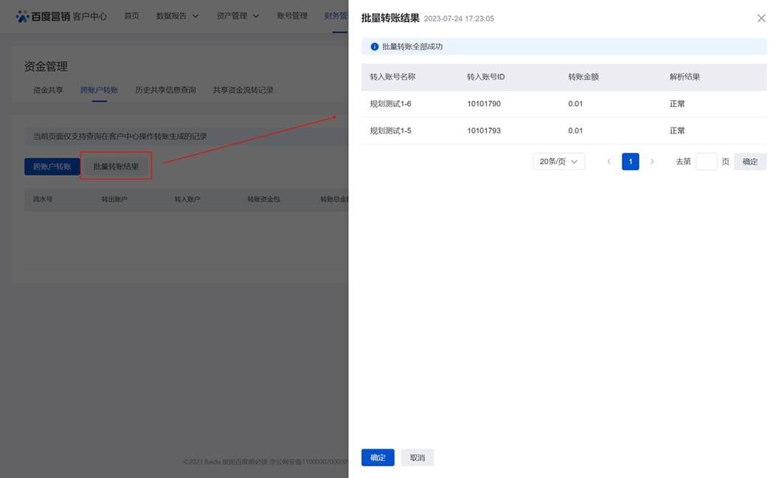The width and height of the screenshot is (779, 478).
Task: Open the 账号管理 navigation item
Action: coord(292,16)
